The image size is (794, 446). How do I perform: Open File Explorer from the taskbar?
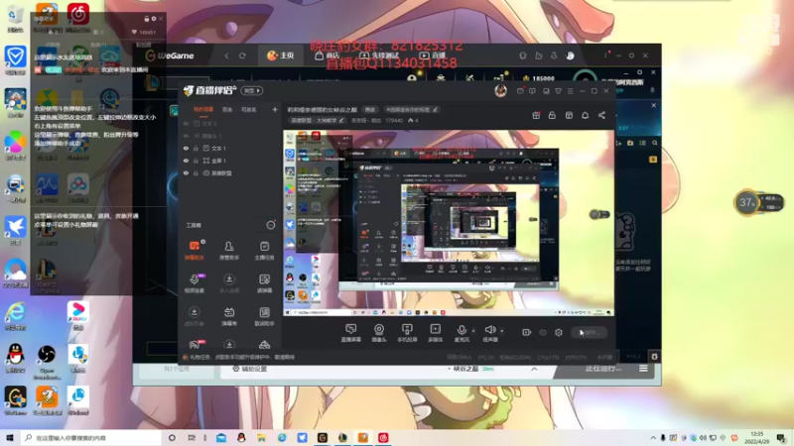[261, 438]
